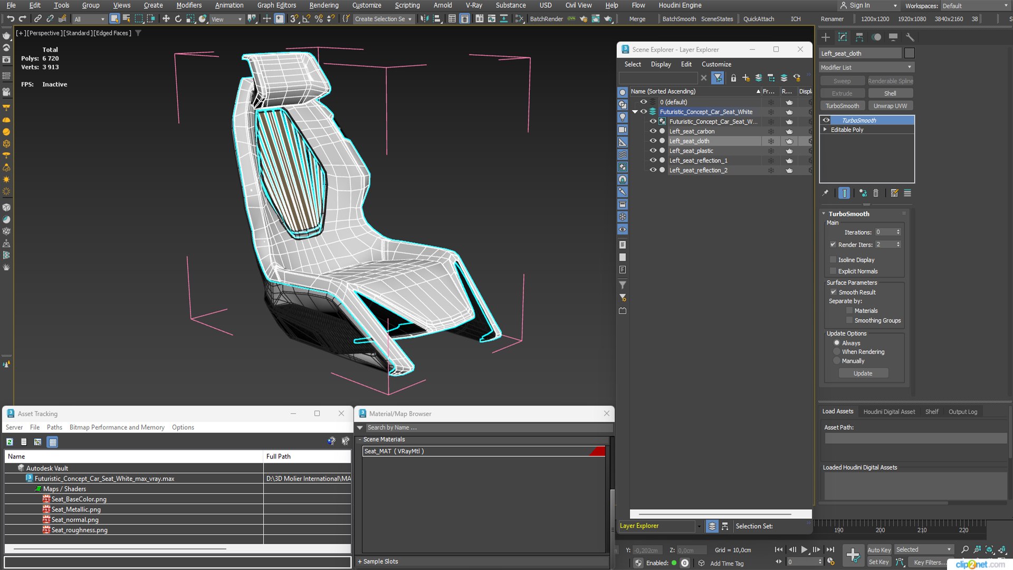Viewport: 1013px width, 570px height.
Task: Click Configure Modifier Sets icon
Action: coord(894,193)
